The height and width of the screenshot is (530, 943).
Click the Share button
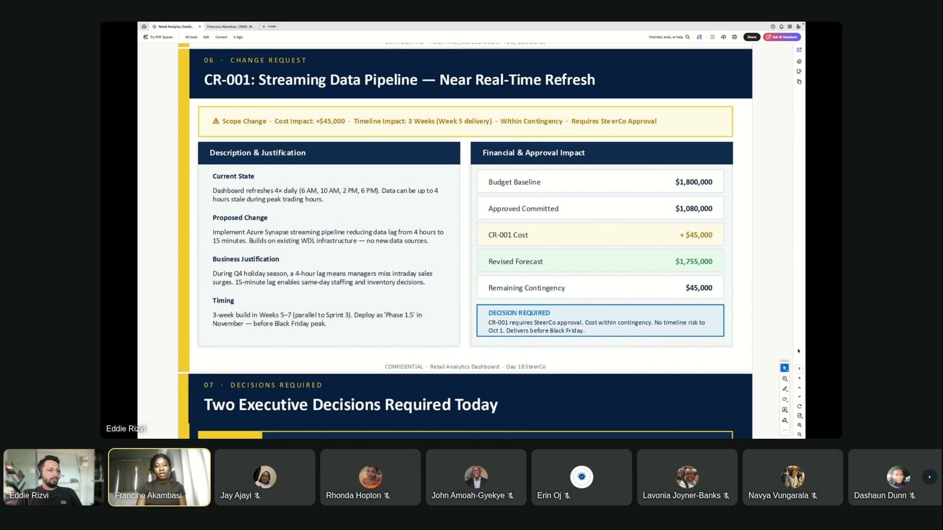pos(751,37)
